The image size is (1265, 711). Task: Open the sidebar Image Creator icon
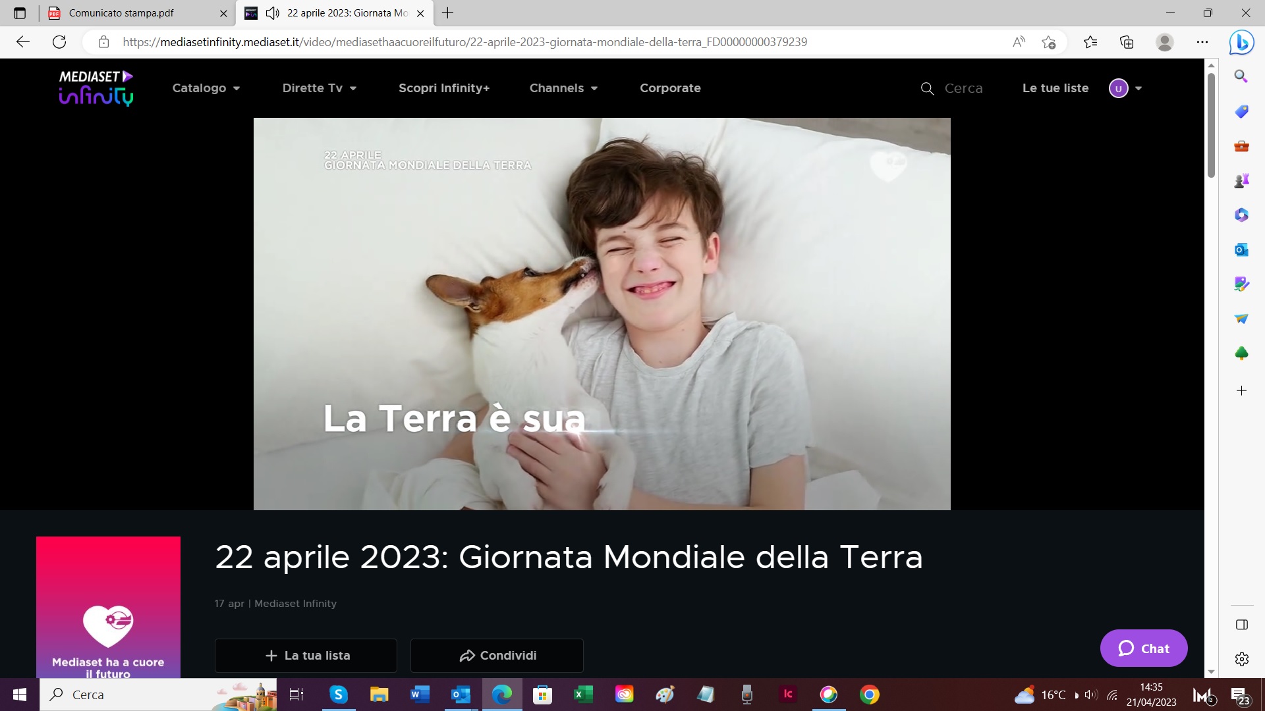click(x=1241, y=284)
